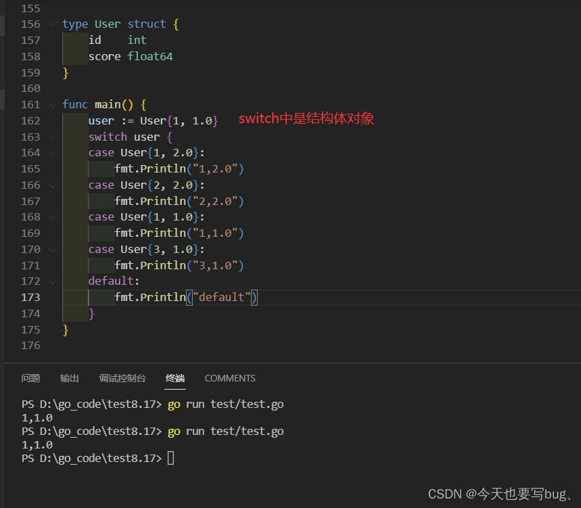Click the go run test/test.go command text

coord(227,404)
